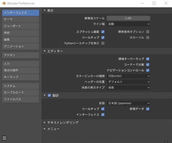Toggle インターフェイス translation checkbox

coord(103,115)
